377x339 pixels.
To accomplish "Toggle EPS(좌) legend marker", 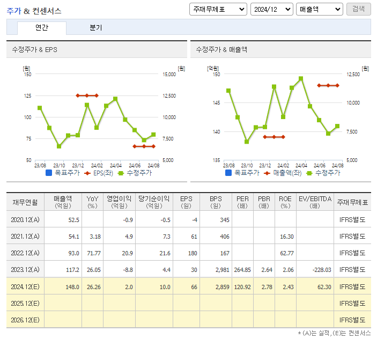I will [99, 173].
